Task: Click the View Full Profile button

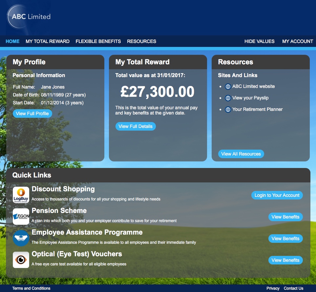Action: pos(32,114)
